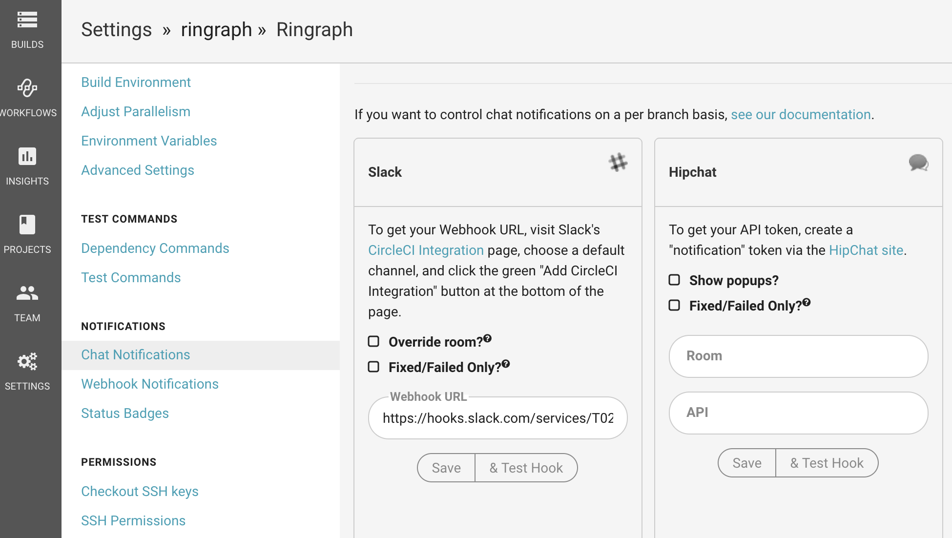The height and width of the screenshot is (538, 952).
Task: Click the Slack Webhook URL field
Action: point(498,418)
